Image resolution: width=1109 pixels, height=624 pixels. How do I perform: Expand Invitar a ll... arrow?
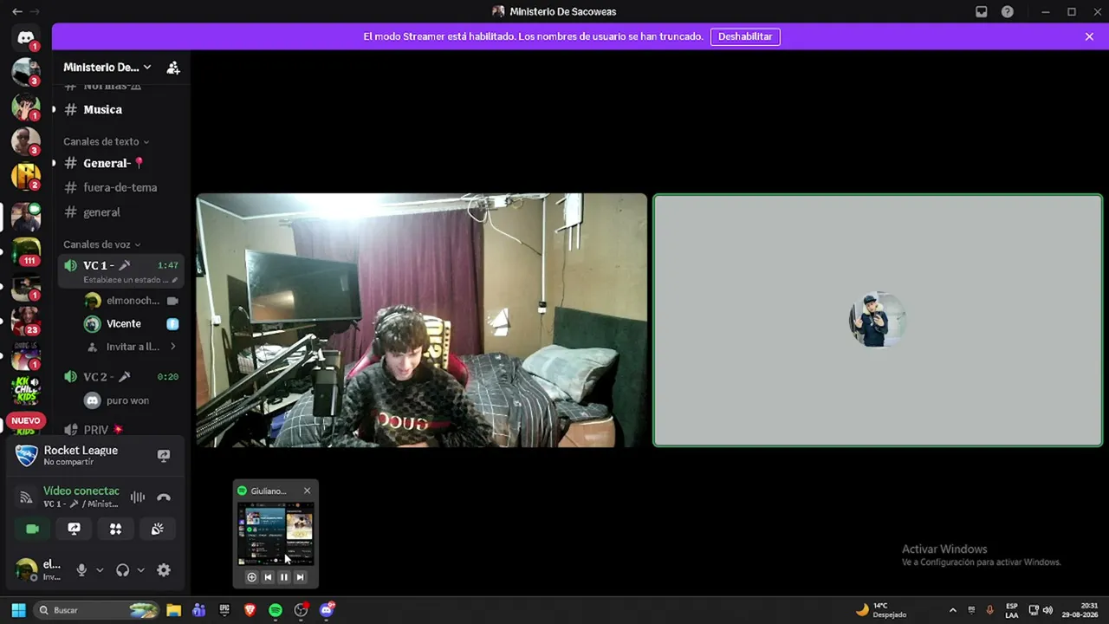pos(172,347)
